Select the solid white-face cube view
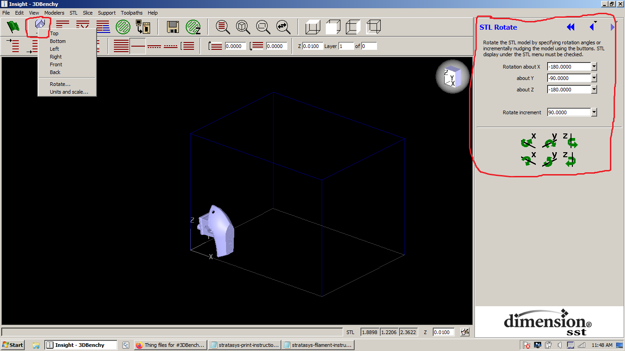 tap(333, 27)
